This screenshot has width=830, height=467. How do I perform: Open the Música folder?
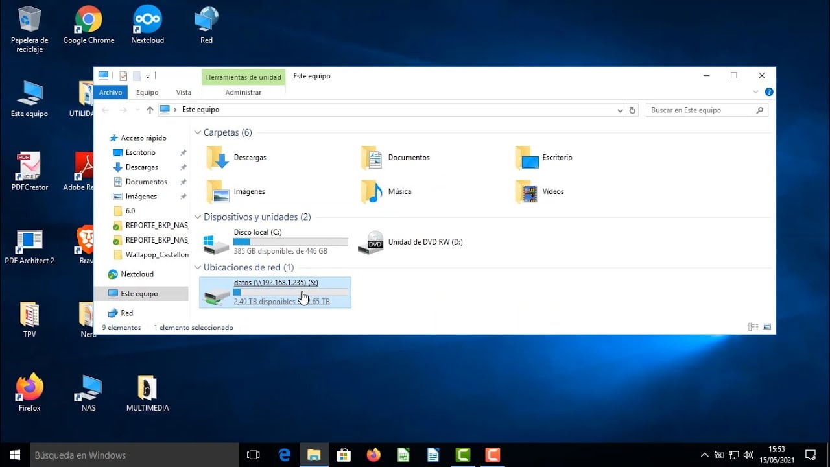pos(401,191)
